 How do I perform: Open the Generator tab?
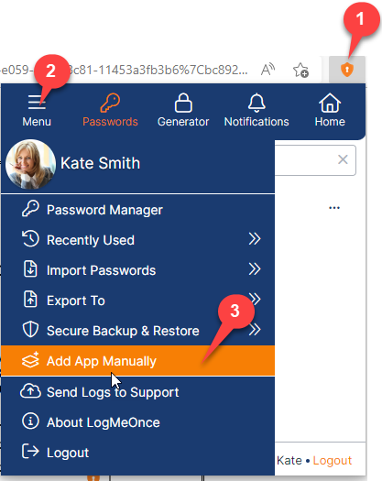point(183,110)
